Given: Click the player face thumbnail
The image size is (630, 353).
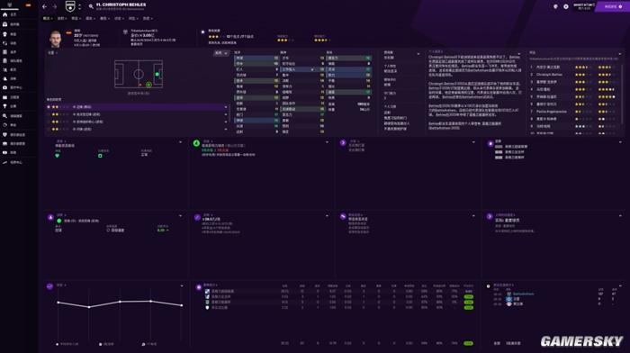Looking at the screenshot, I should [x=56, y=39].
